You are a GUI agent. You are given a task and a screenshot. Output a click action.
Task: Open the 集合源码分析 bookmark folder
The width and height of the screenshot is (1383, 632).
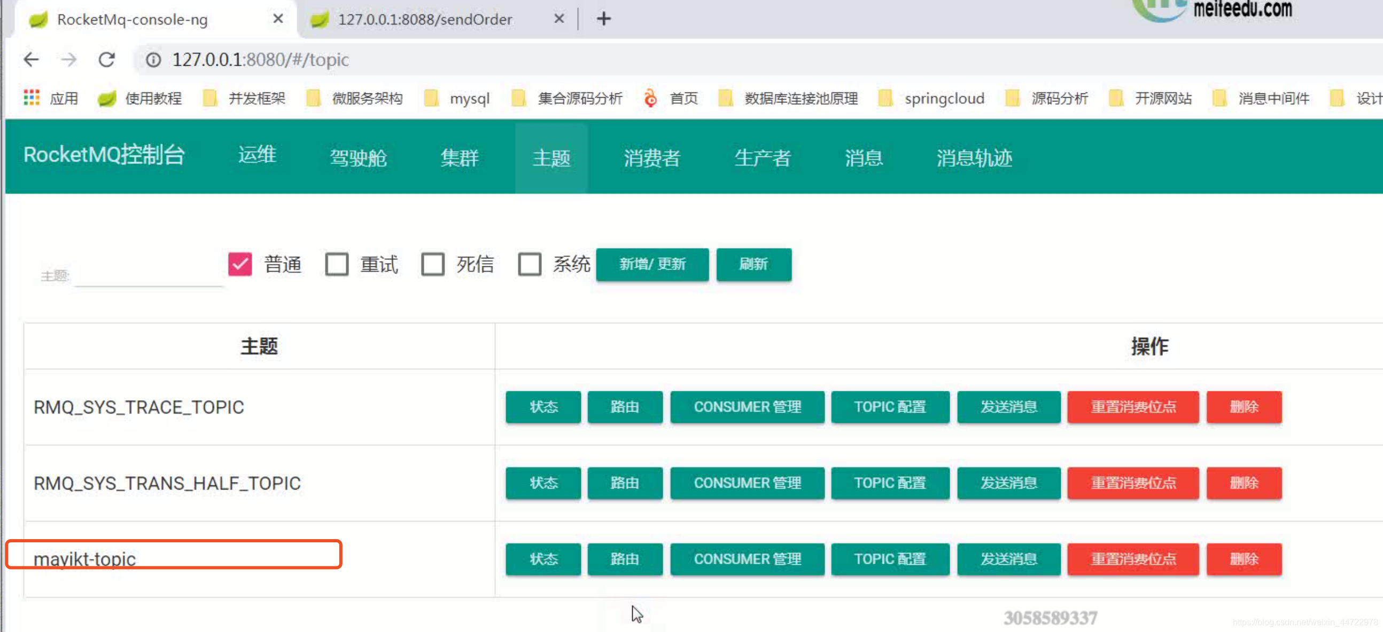567,98
